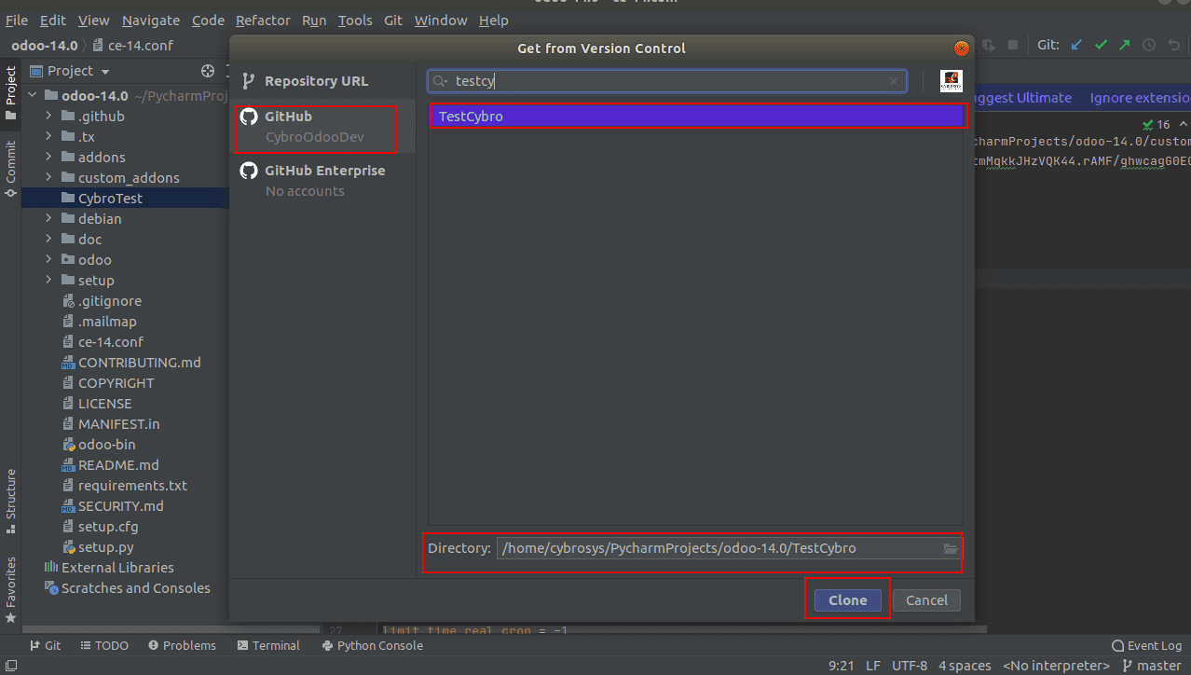Screen dimensions: 1191x675
Task: Select Repository URL in the dialog sidebar
Action: 322,81
